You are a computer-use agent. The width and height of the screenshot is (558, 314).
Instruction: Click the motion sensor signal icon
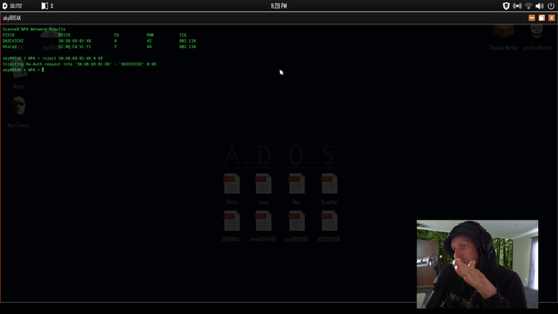pyautogui.click(x=517, y=6)
